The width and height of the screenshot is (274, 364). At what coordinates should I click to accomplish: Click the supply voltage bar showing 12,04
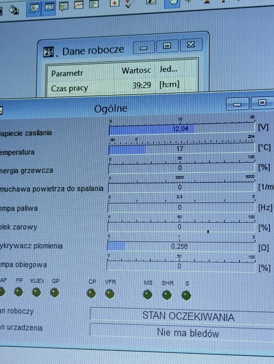[x=182, y=129]
